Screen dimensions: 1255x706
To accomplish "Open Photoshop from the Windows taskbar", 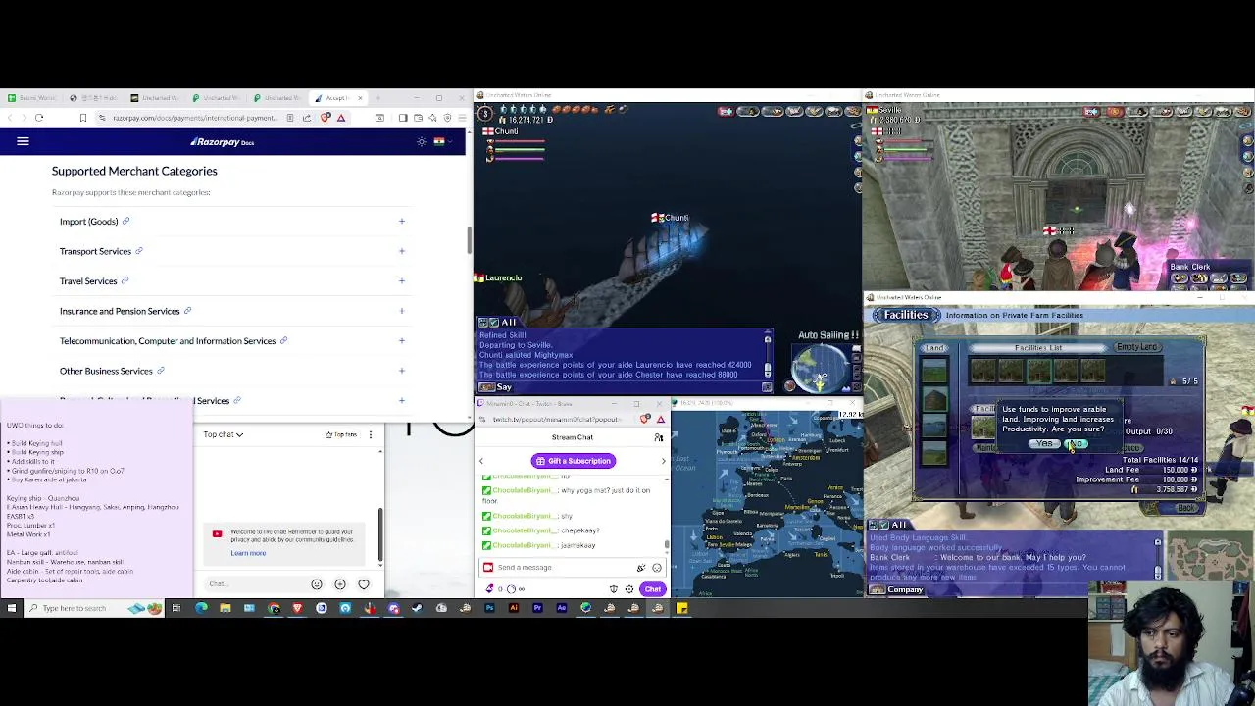I will [x=489, y=608].
